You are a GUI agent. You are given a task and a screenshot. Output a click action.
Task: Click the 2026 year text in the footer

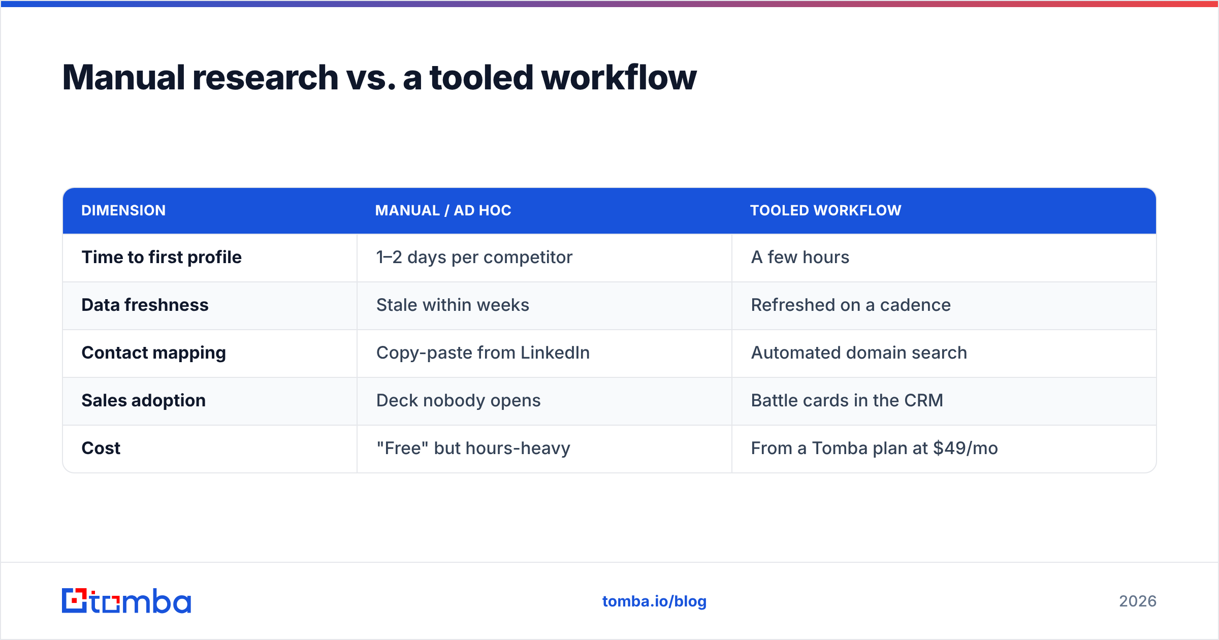[1138, 601]
